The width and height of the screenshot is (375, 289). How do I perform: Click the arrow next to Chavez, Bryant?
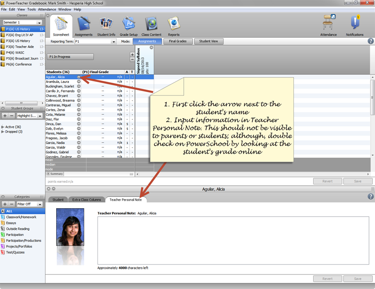tap(79, 96)
